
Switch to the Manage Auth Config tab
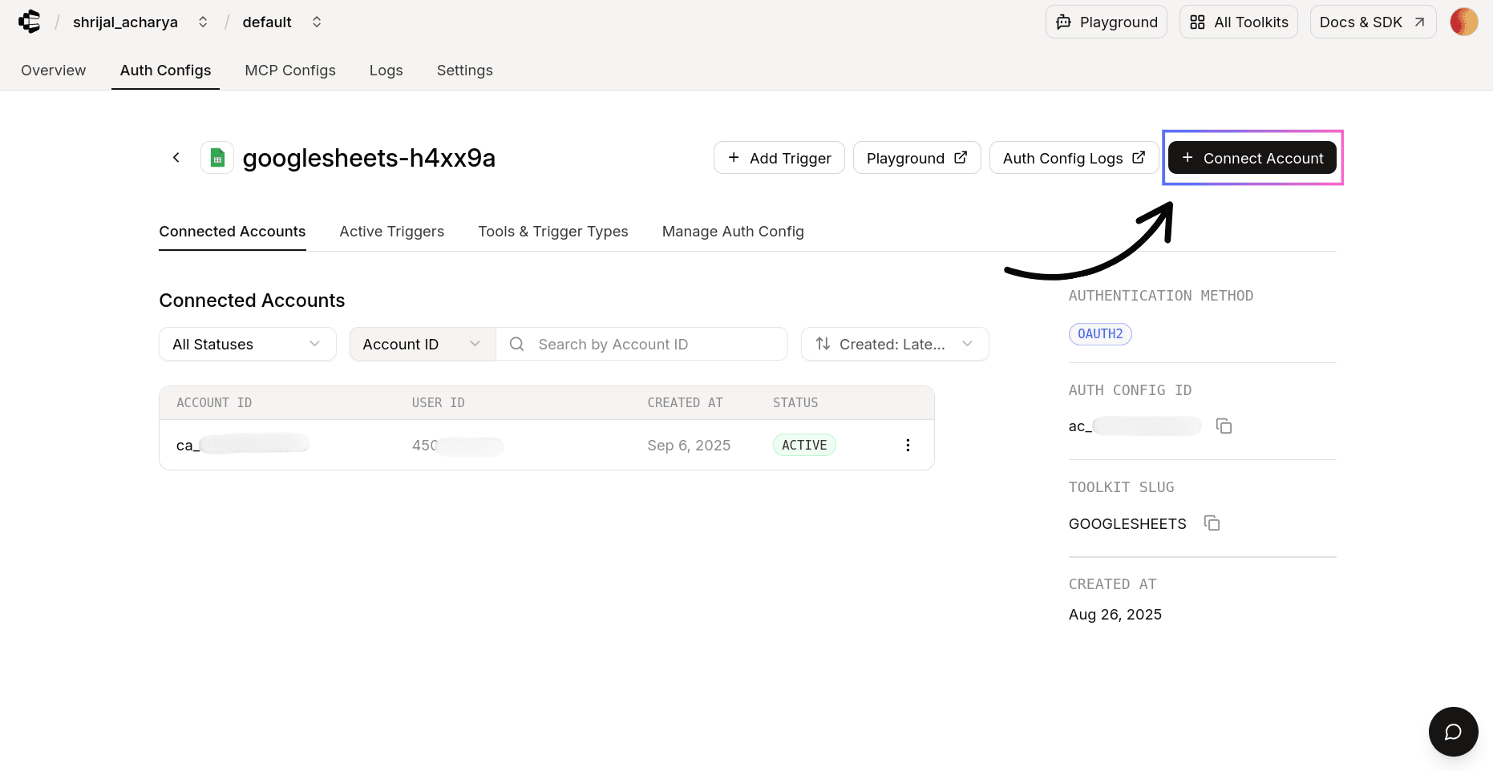tap(733, 232)
